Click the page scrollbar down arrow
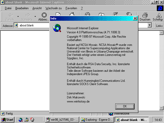Screen dimensions: 164x123 pyautogui.click(x=161, y=108)
